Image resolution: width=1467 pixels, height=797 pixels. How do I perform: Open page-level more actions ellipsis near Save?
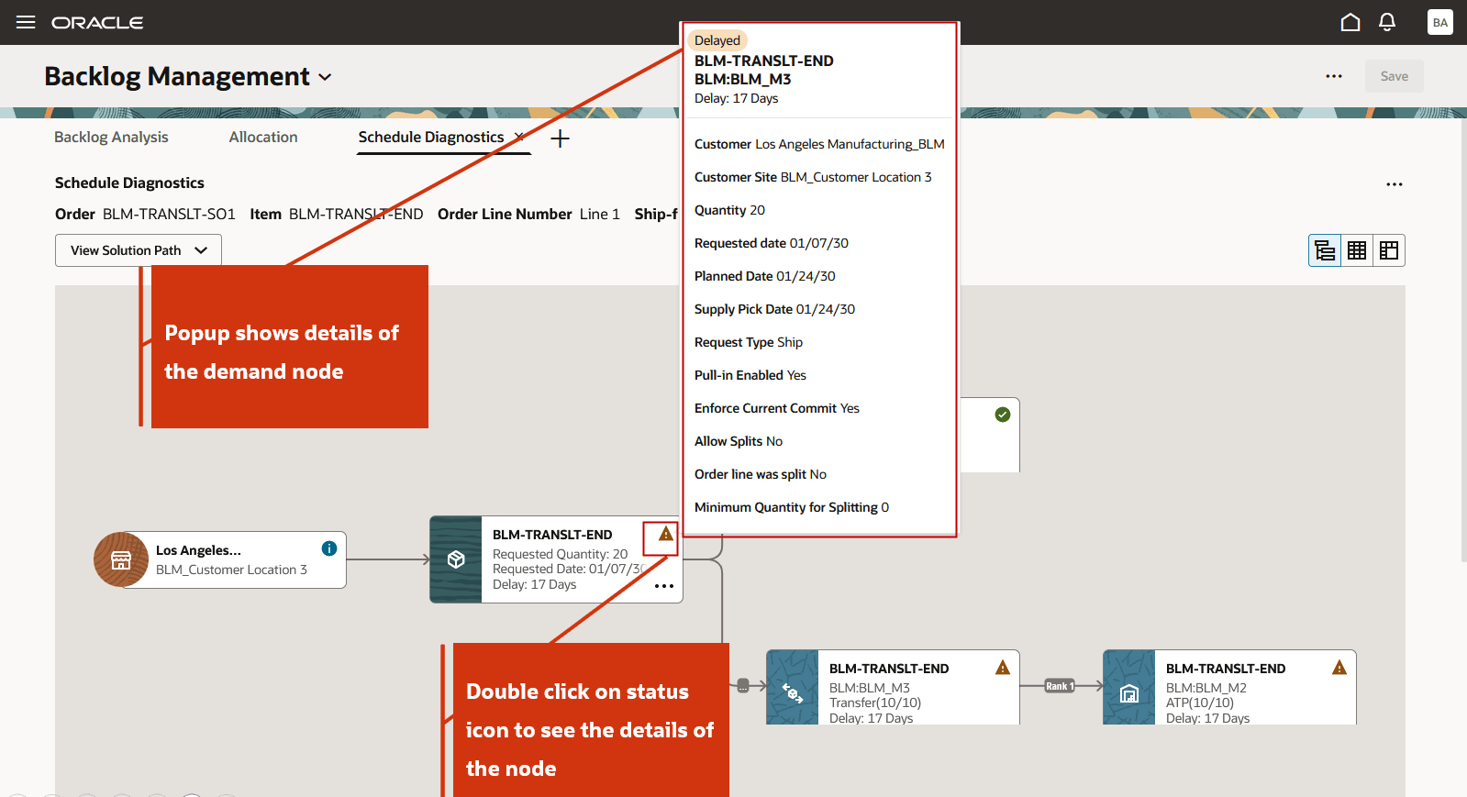click(1334, 76)
